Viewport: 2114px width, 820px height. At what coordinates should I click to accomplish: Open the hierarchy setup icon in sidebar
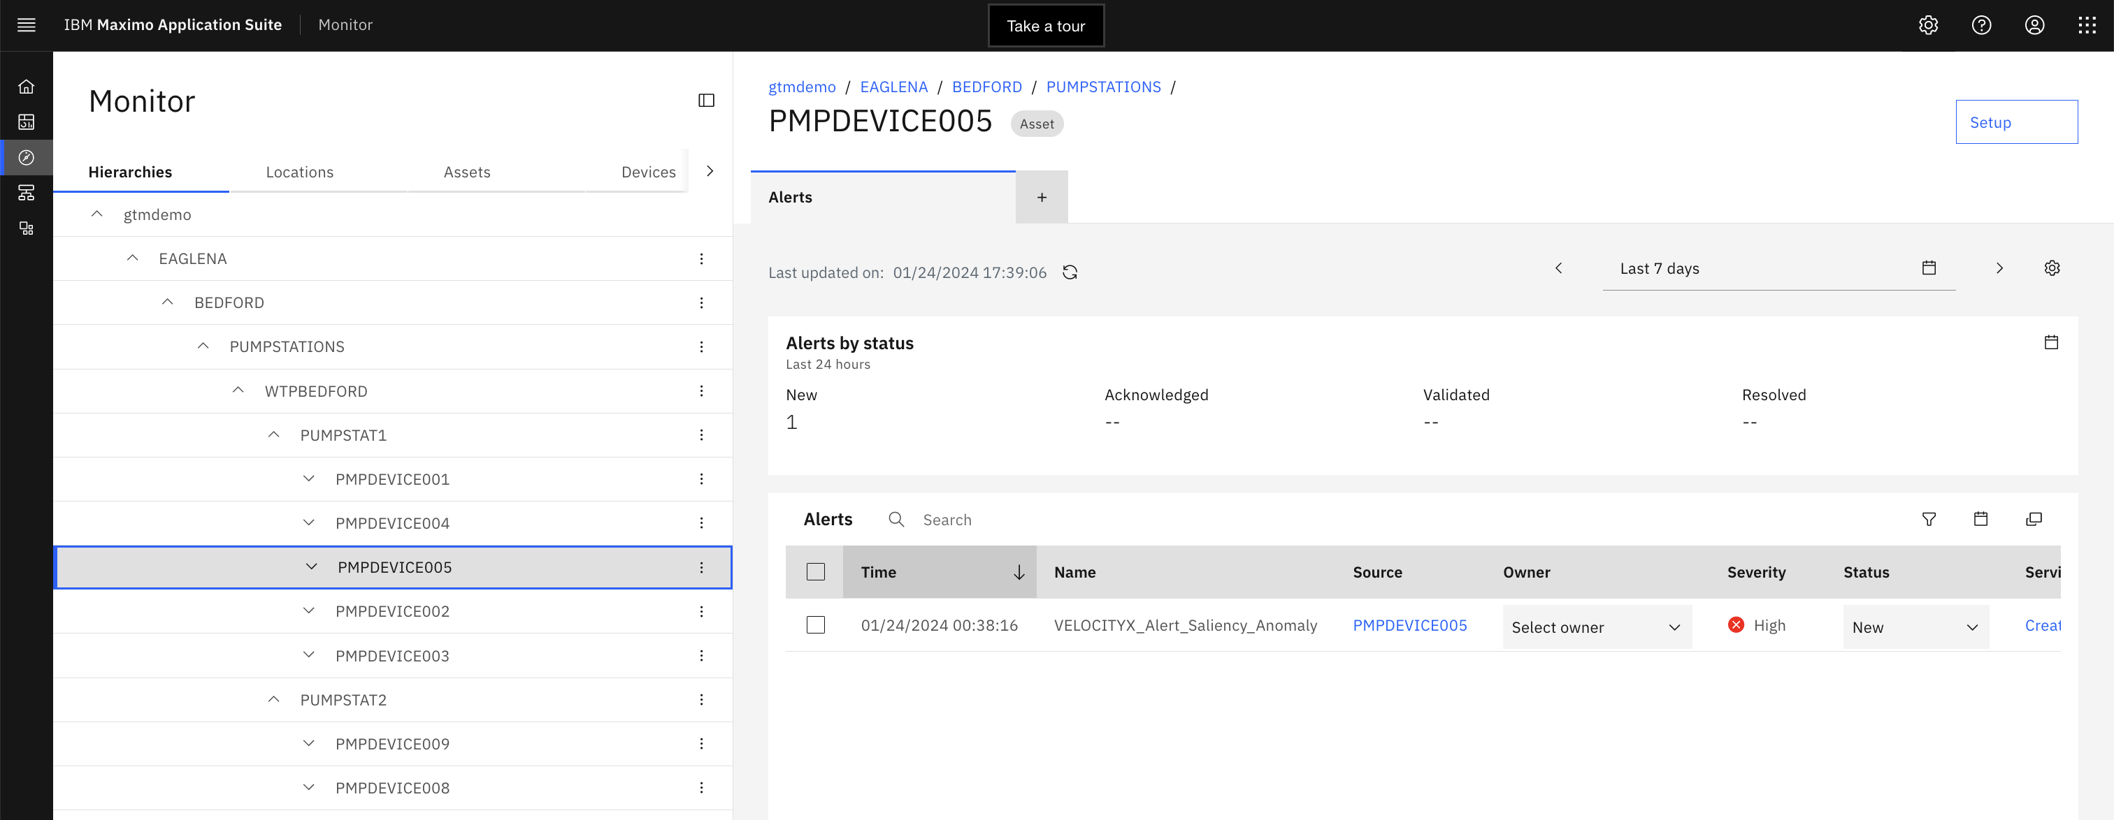point(27,193)
